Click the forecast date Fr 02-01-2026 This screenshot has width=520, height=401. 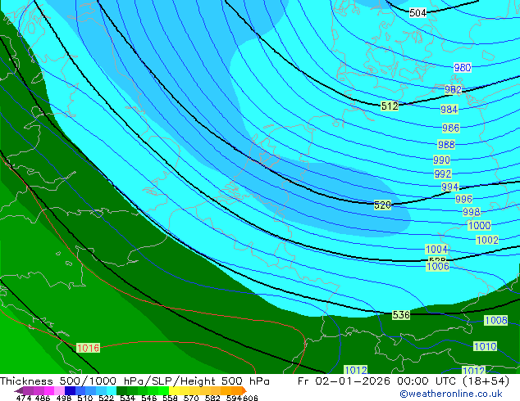[344, 381]
